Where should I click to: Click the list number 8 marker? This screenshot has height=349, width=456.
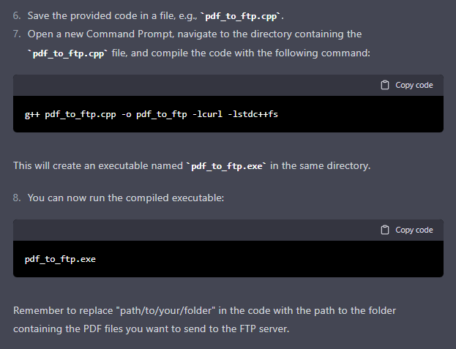17,198
